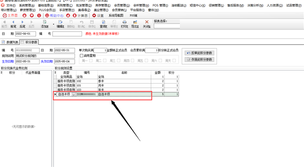Open the dropdown arrow beside 添加
304x167 pixels.
point(53,24)
